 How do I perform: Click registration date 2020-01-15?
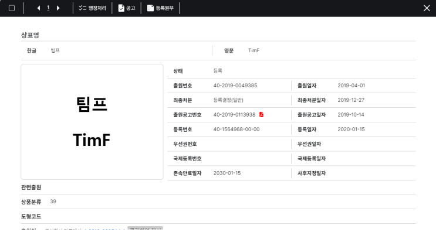351,129
